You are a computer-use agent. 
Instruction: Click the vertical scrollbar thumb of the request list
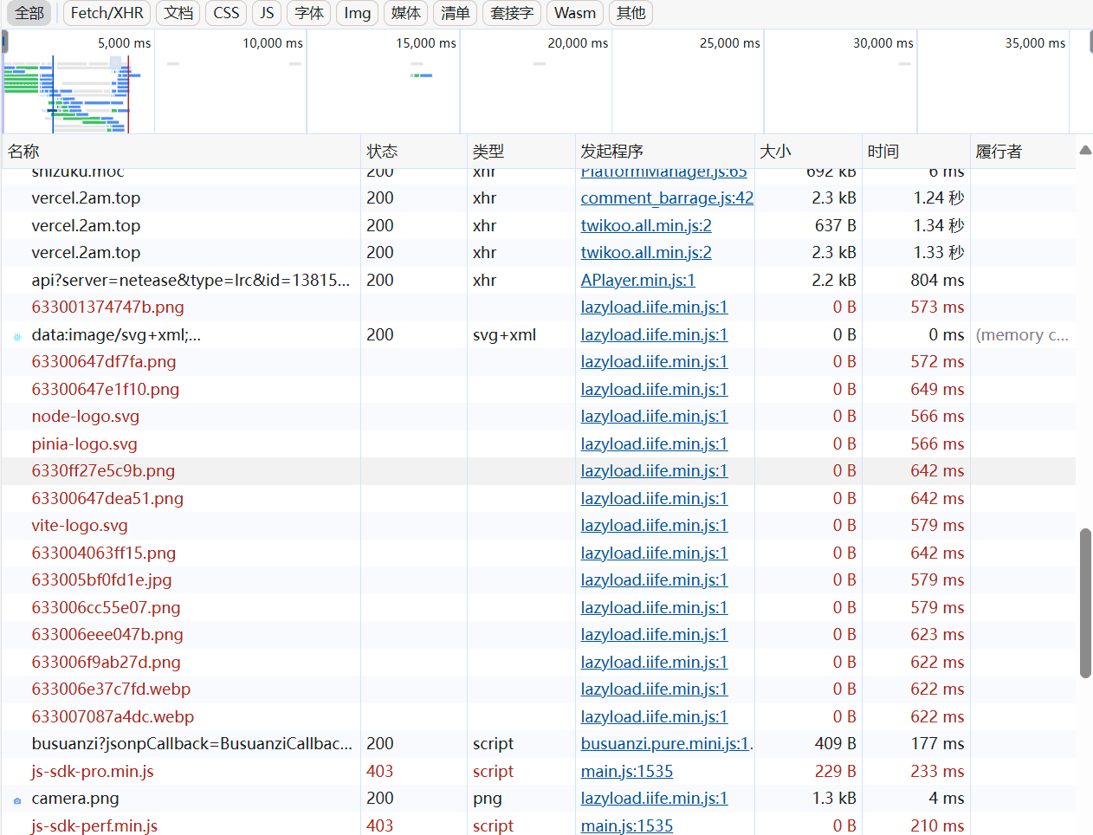[x=1085, y=603]
